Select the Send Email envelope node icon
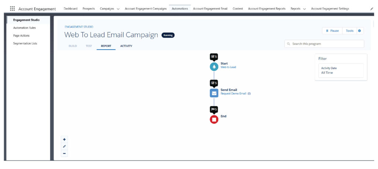The width and height of the screenshot is (378, 169). tap(214, 93)
